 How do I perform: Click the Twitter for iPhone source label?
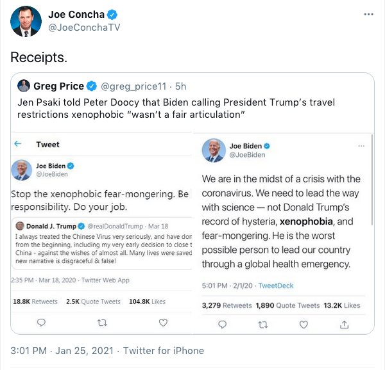[x=163, y=350]
